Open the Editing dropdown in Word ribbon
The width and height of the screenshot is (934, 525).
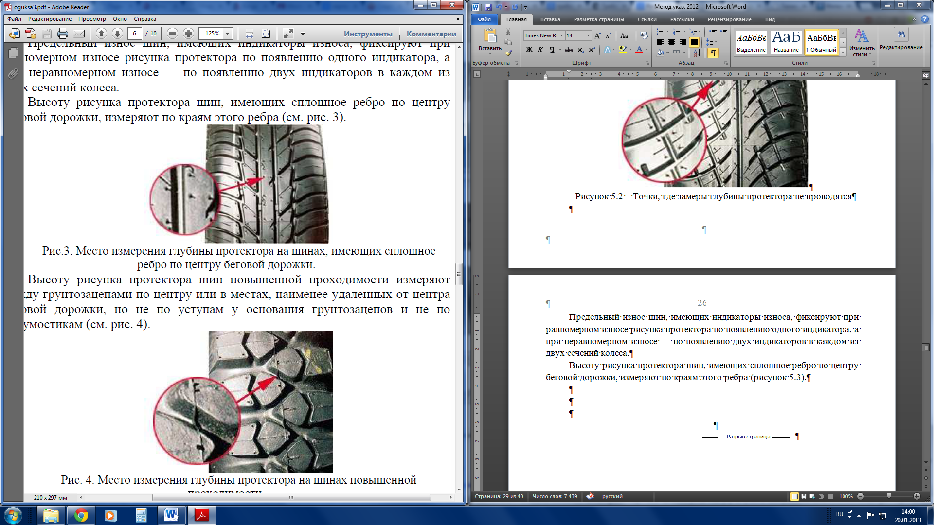(901, 40)
